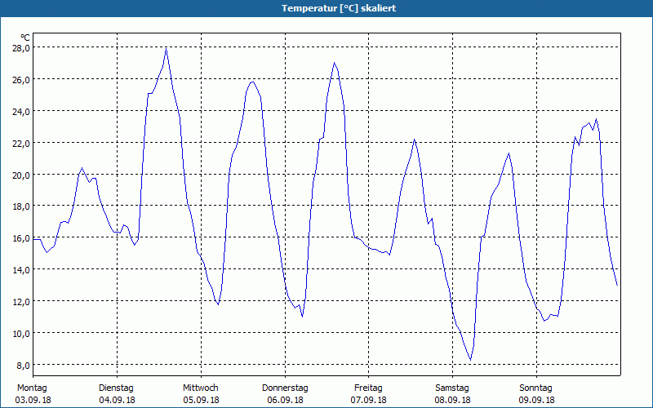Click the date 05.09.18
Screen dimensions: 653x408
[201, 400]
